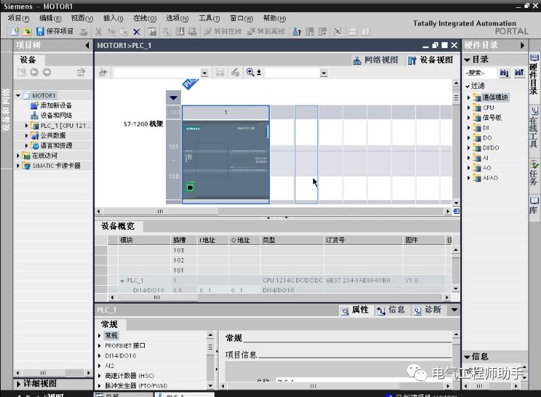Open the 工具(T) menu
The width and height of the screenshot is (541, 397).
[209, 18]
